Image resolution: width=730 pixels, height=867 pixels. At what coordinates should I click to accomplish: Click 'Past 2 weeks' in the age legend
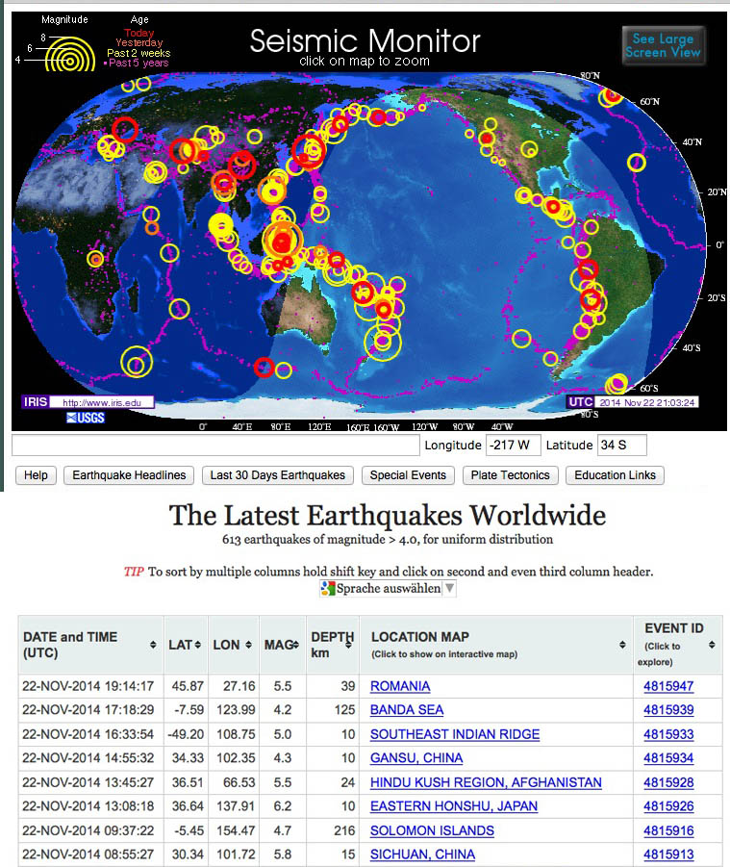click(x=138, y=53)
